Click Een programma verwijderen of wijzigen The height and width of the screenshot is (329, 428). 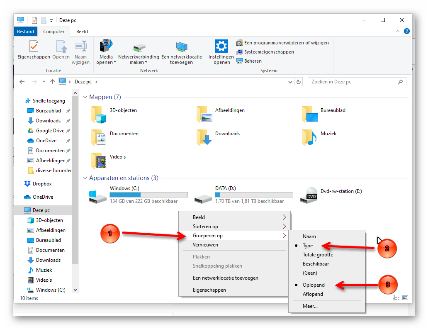point(286,43)
